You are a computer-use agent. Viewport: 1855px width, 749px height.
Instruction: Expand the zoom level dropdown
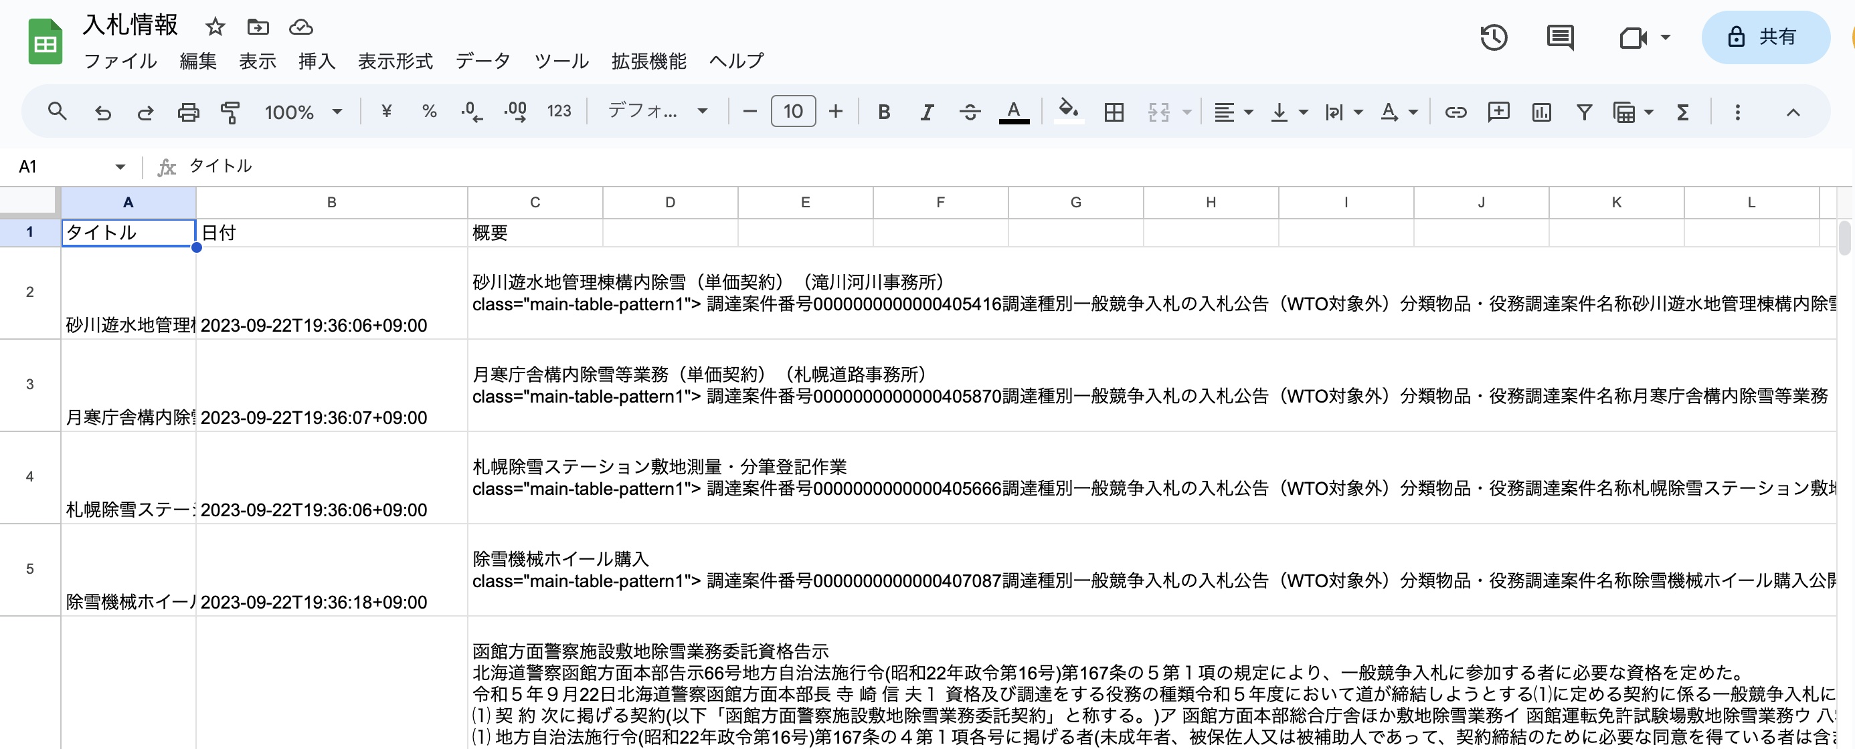pos(337,112)
